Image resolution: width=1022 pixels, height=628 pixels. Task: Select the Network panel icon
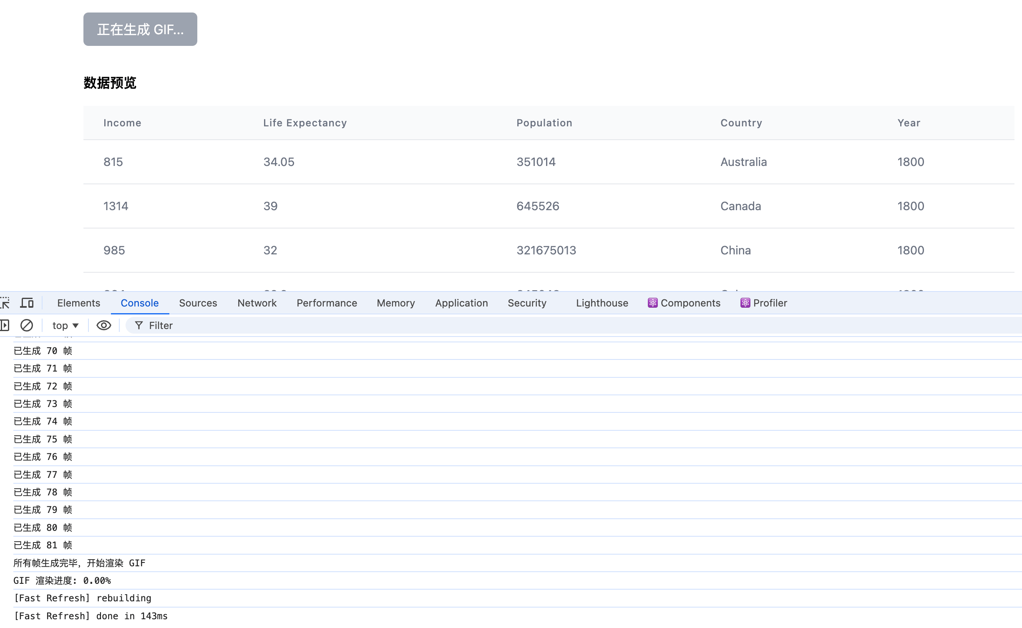pos(257,303)
